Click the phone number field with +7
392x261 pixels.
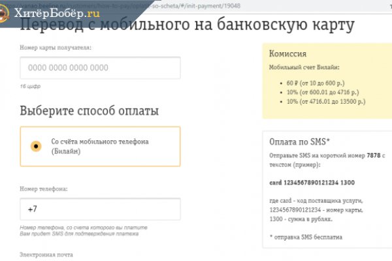(99, 209)
